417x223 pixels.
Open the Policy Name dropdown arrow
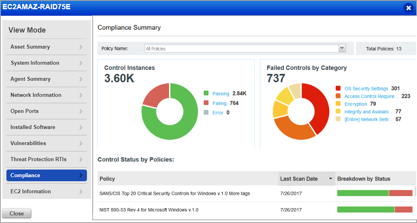tap(342, 48)
